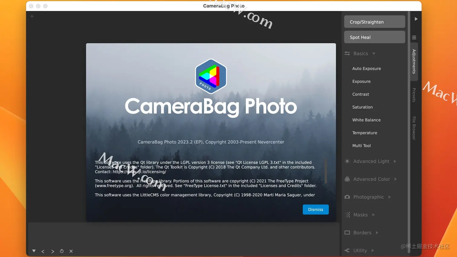Image resolution: width=457 pixels, height=257 pixels.
Task: Click the X icon in bottom tray
Action: (71, 251)
